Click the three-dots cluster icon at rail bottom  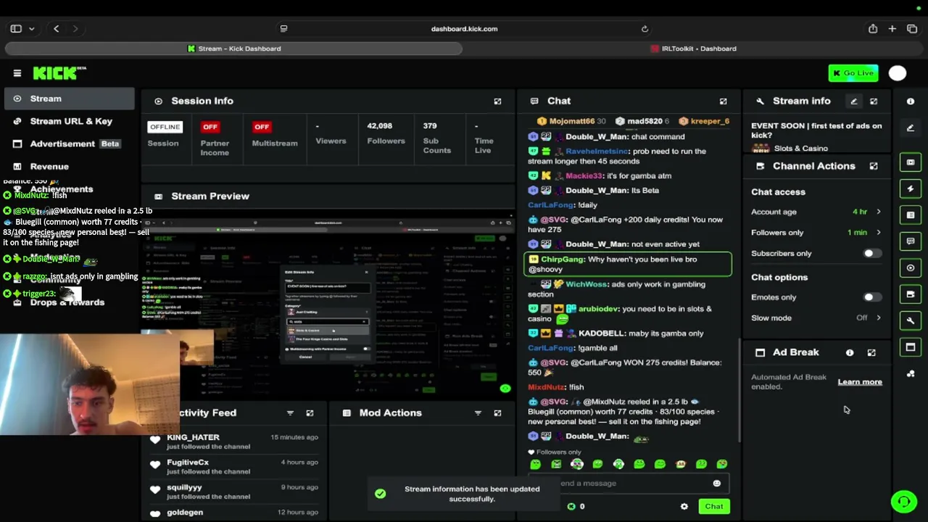point(911,374)
